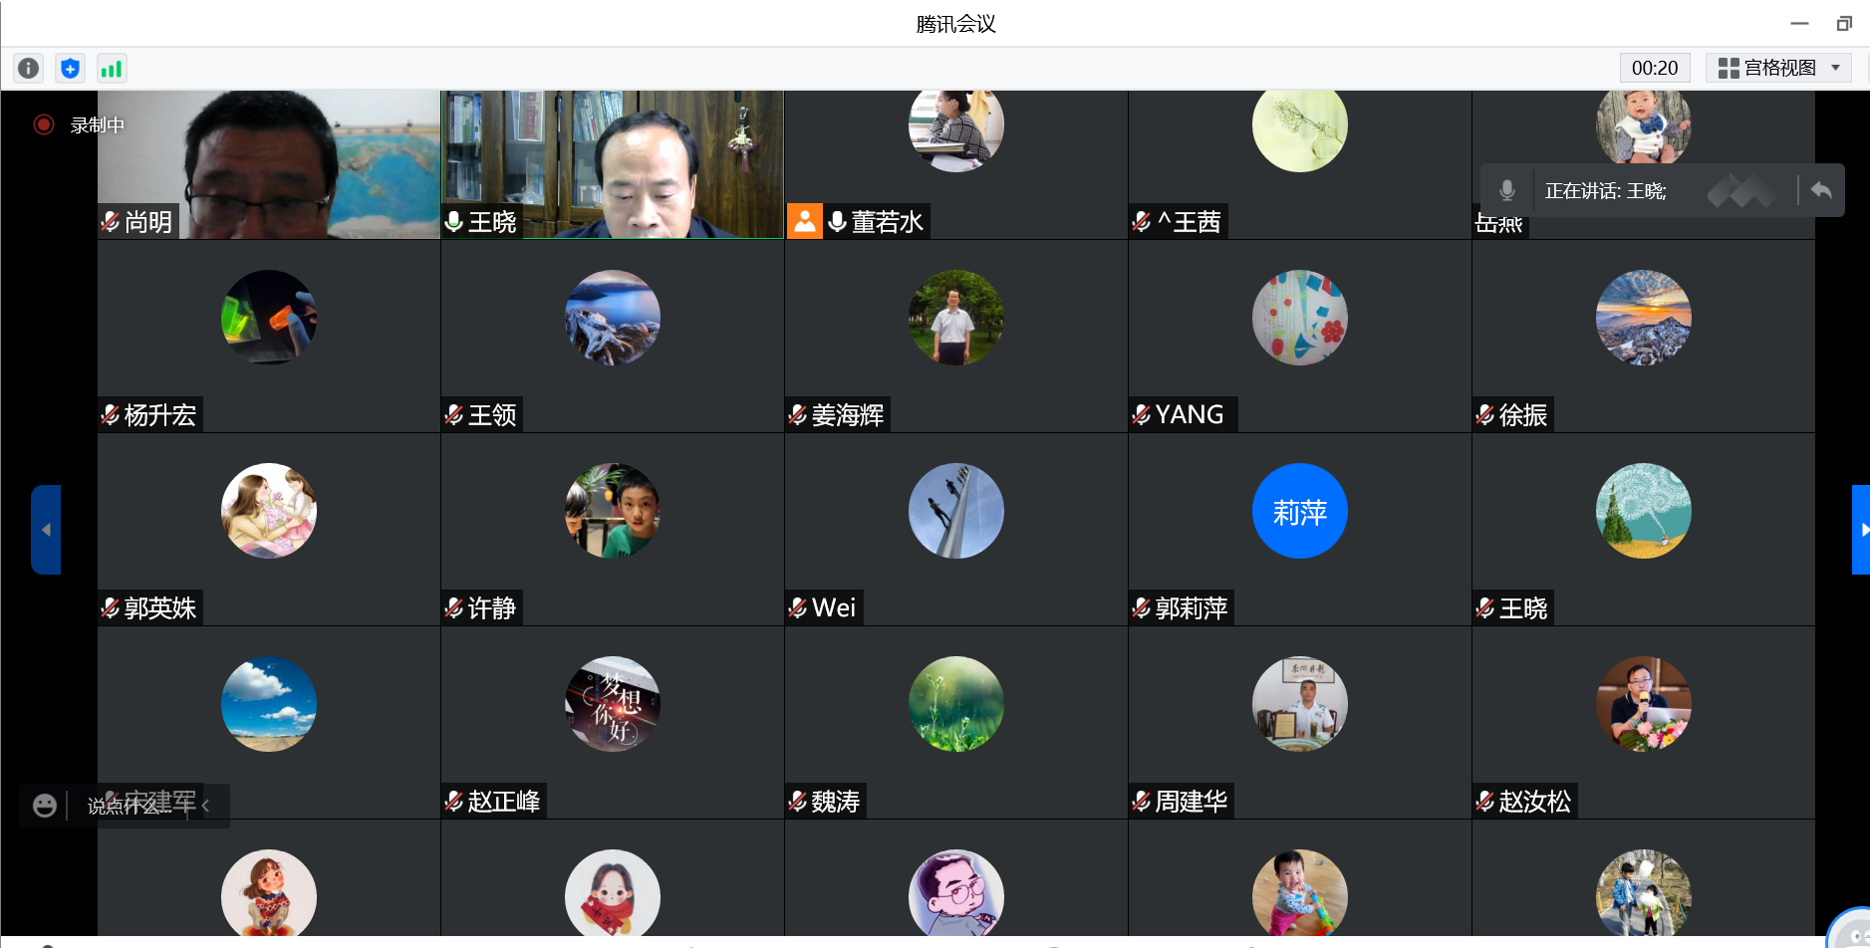The height and width of the screenshot is (948, 1870).
Task: Click the active mic icon beside 王晓
Action: tap(454, 222)
